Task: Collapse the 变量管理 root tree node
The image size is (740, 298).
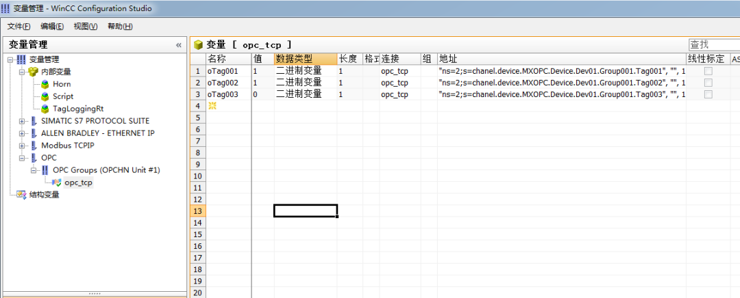Action: point(10,59)
